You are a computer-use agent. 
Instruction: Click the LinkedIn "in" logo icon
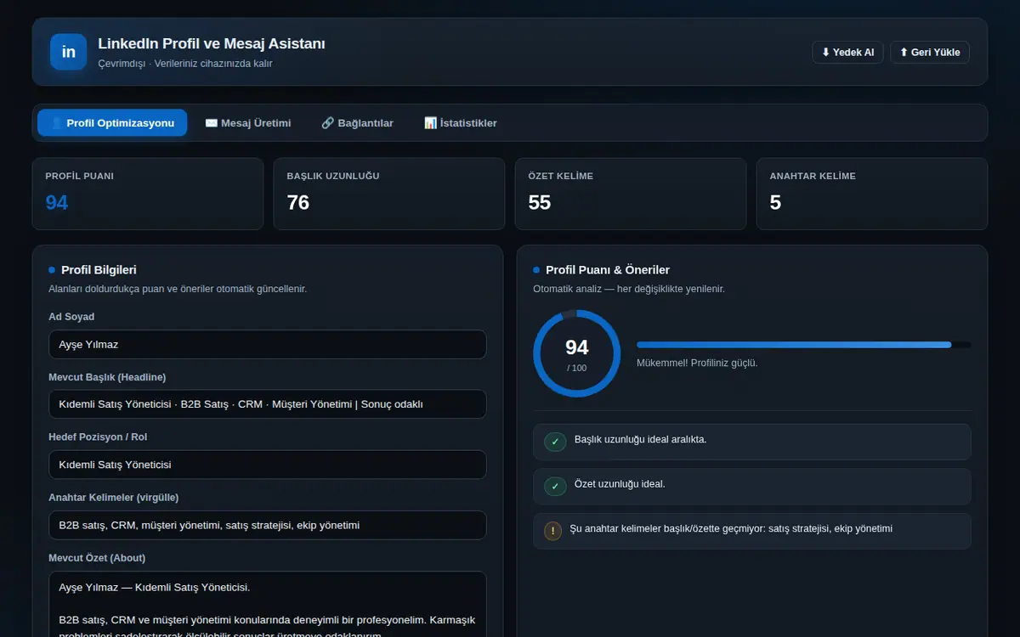point(69,52)
